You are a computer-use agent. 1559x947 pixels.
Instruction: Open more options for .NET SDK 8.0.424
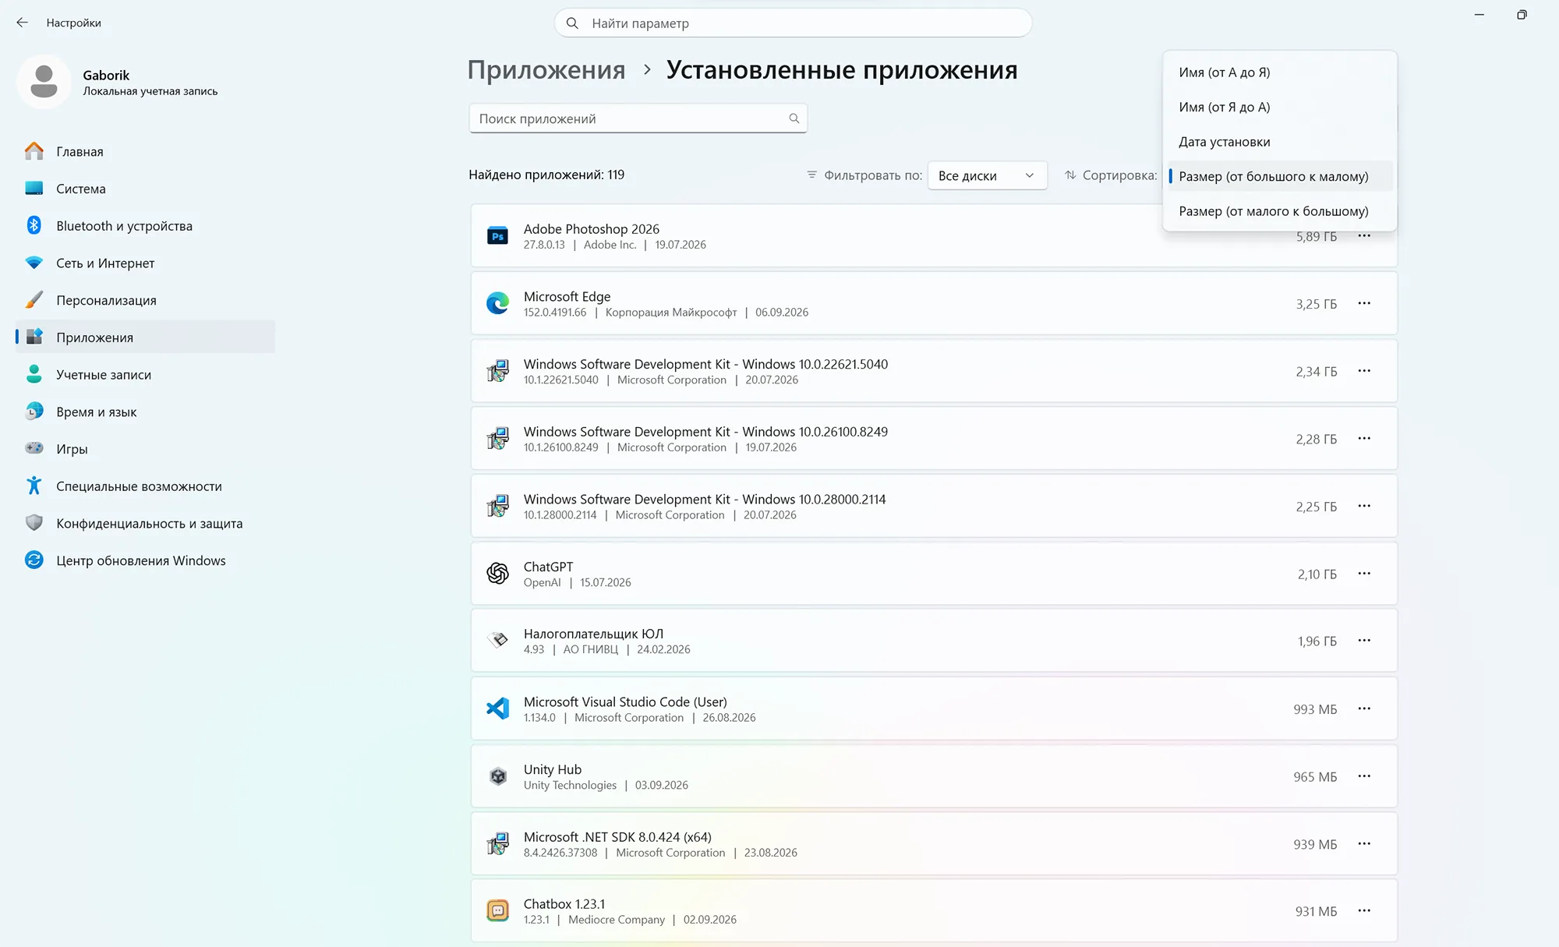[x=1364, y=843]
